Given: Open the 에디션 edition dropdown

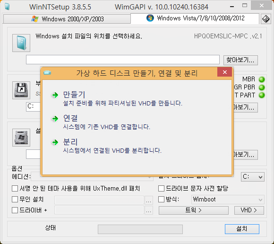Looking at the screenshot, I should point(92,179).
